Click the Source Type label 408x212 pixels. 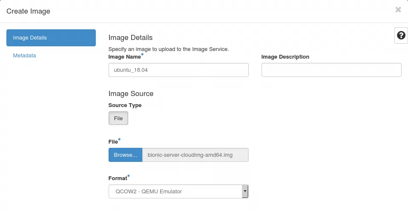125,105
